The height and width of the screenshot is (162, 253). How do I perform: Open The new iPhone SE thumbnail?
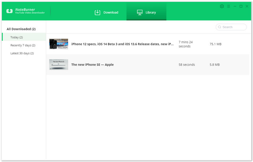pos(59,65)
